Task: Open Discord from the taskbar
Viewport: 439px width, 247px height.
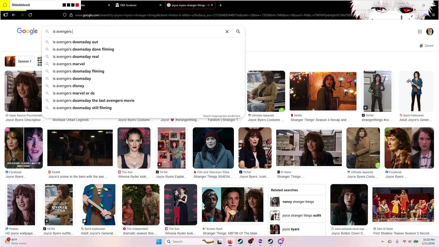Action: [x=281, y=242]
